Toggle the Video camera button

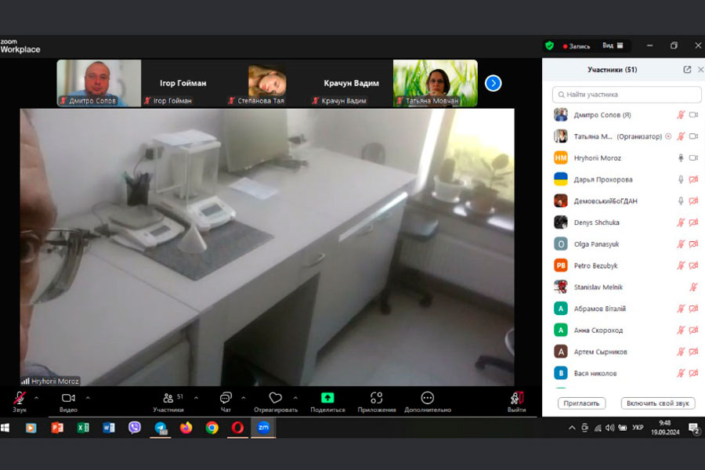[x=68, y=398]
